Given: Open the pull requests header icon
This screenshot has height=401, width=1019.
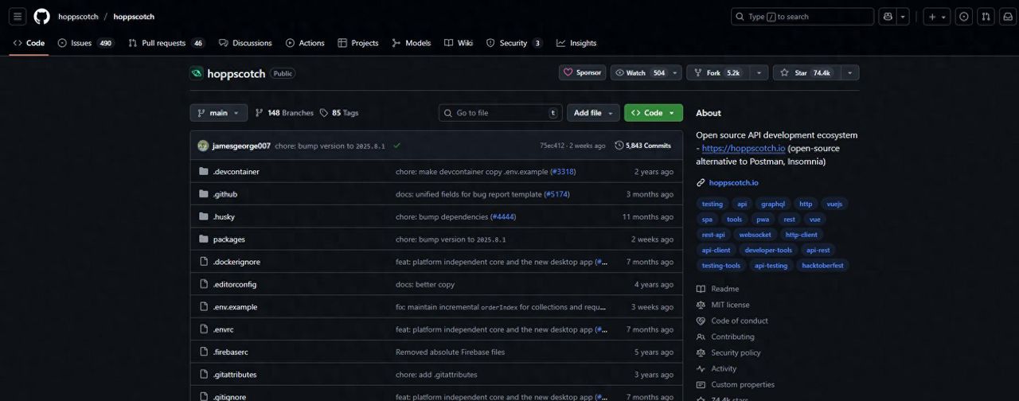Looking at the screenshot, I should (x=986, y=17).
